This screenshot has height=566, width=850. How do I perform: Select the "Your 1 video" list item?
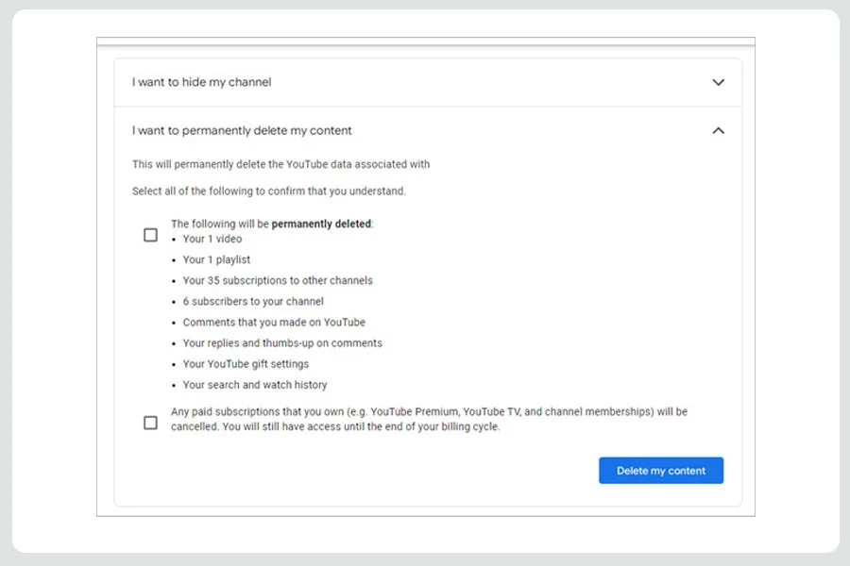[212, 239]
